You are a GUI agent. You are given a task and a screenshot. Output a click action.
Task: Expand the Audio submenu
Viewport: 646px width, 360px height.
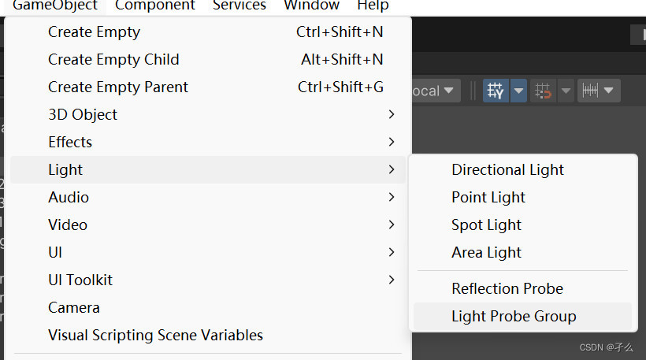click(69, 198)
